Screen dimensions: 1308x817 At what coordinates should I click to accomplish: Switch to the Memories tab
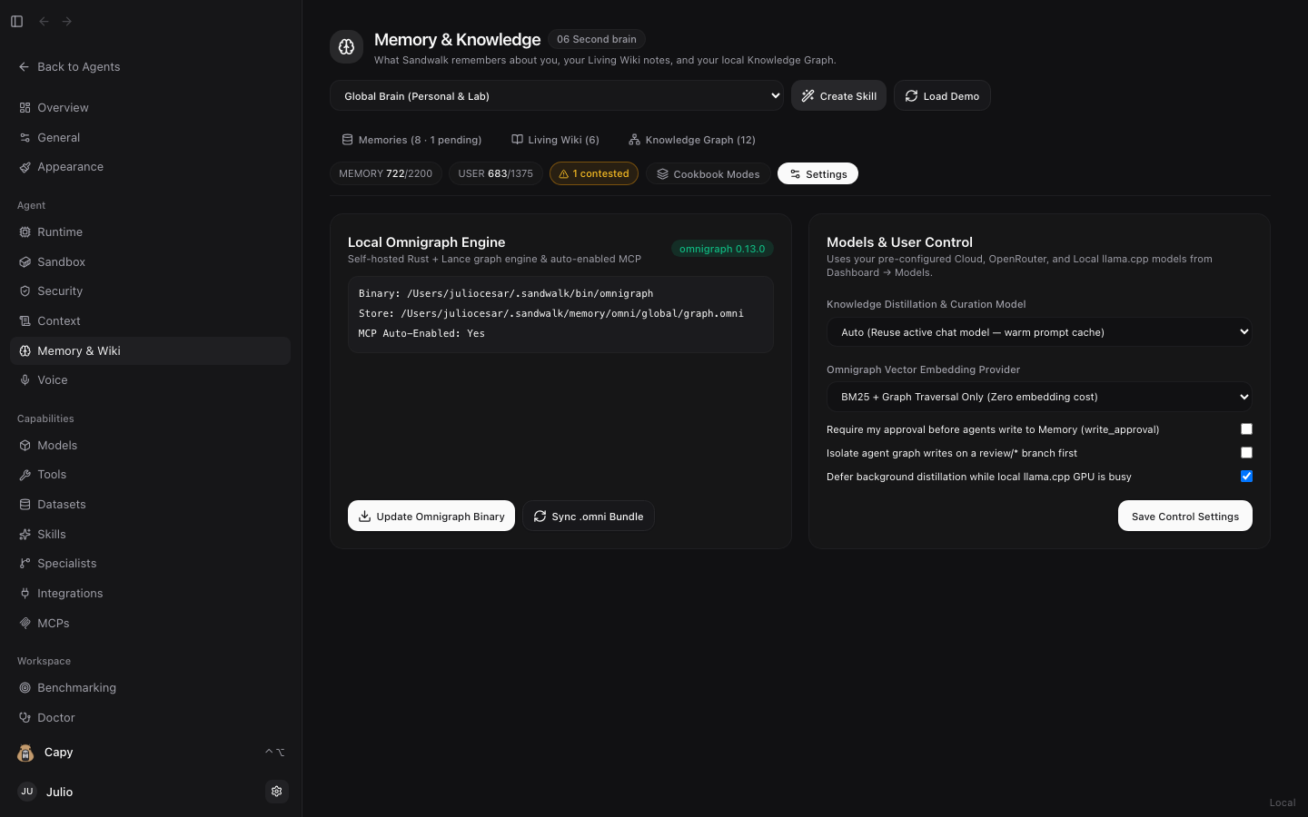pyautogui.click(x=411, y=140)
